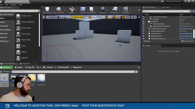Image resolution: width=195 pixels, height=109 pixels.
Task: Open the Settings toolbar icon
Action: coord(103,10)
